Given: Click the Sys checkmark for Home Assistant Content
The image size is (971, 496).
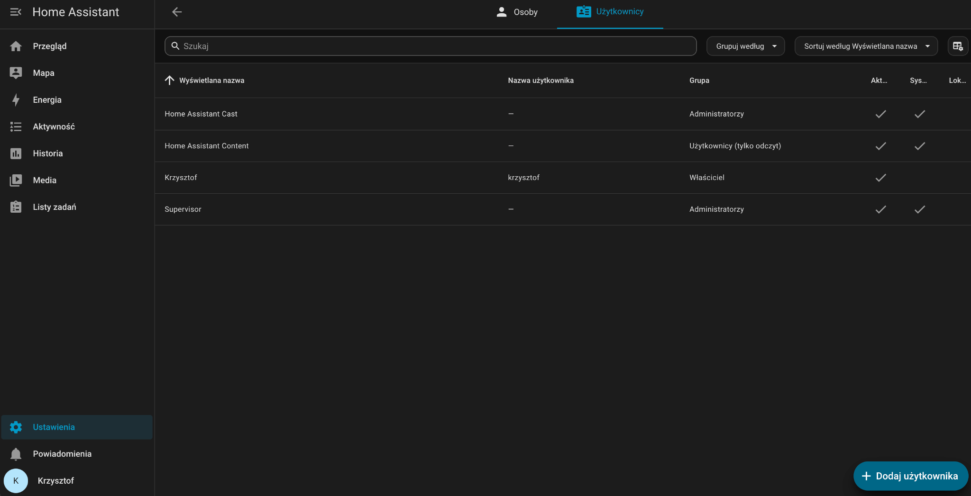Looking at the screenshot, I should pyautogui.click(x=920, y=146).
